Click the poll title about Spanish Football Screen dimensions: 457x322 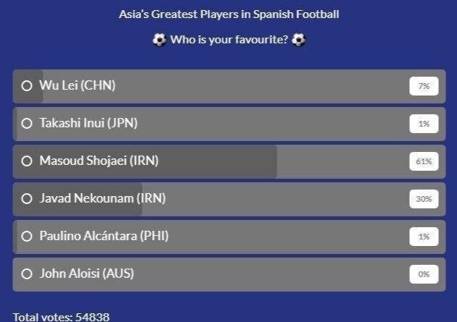point(229,14)
